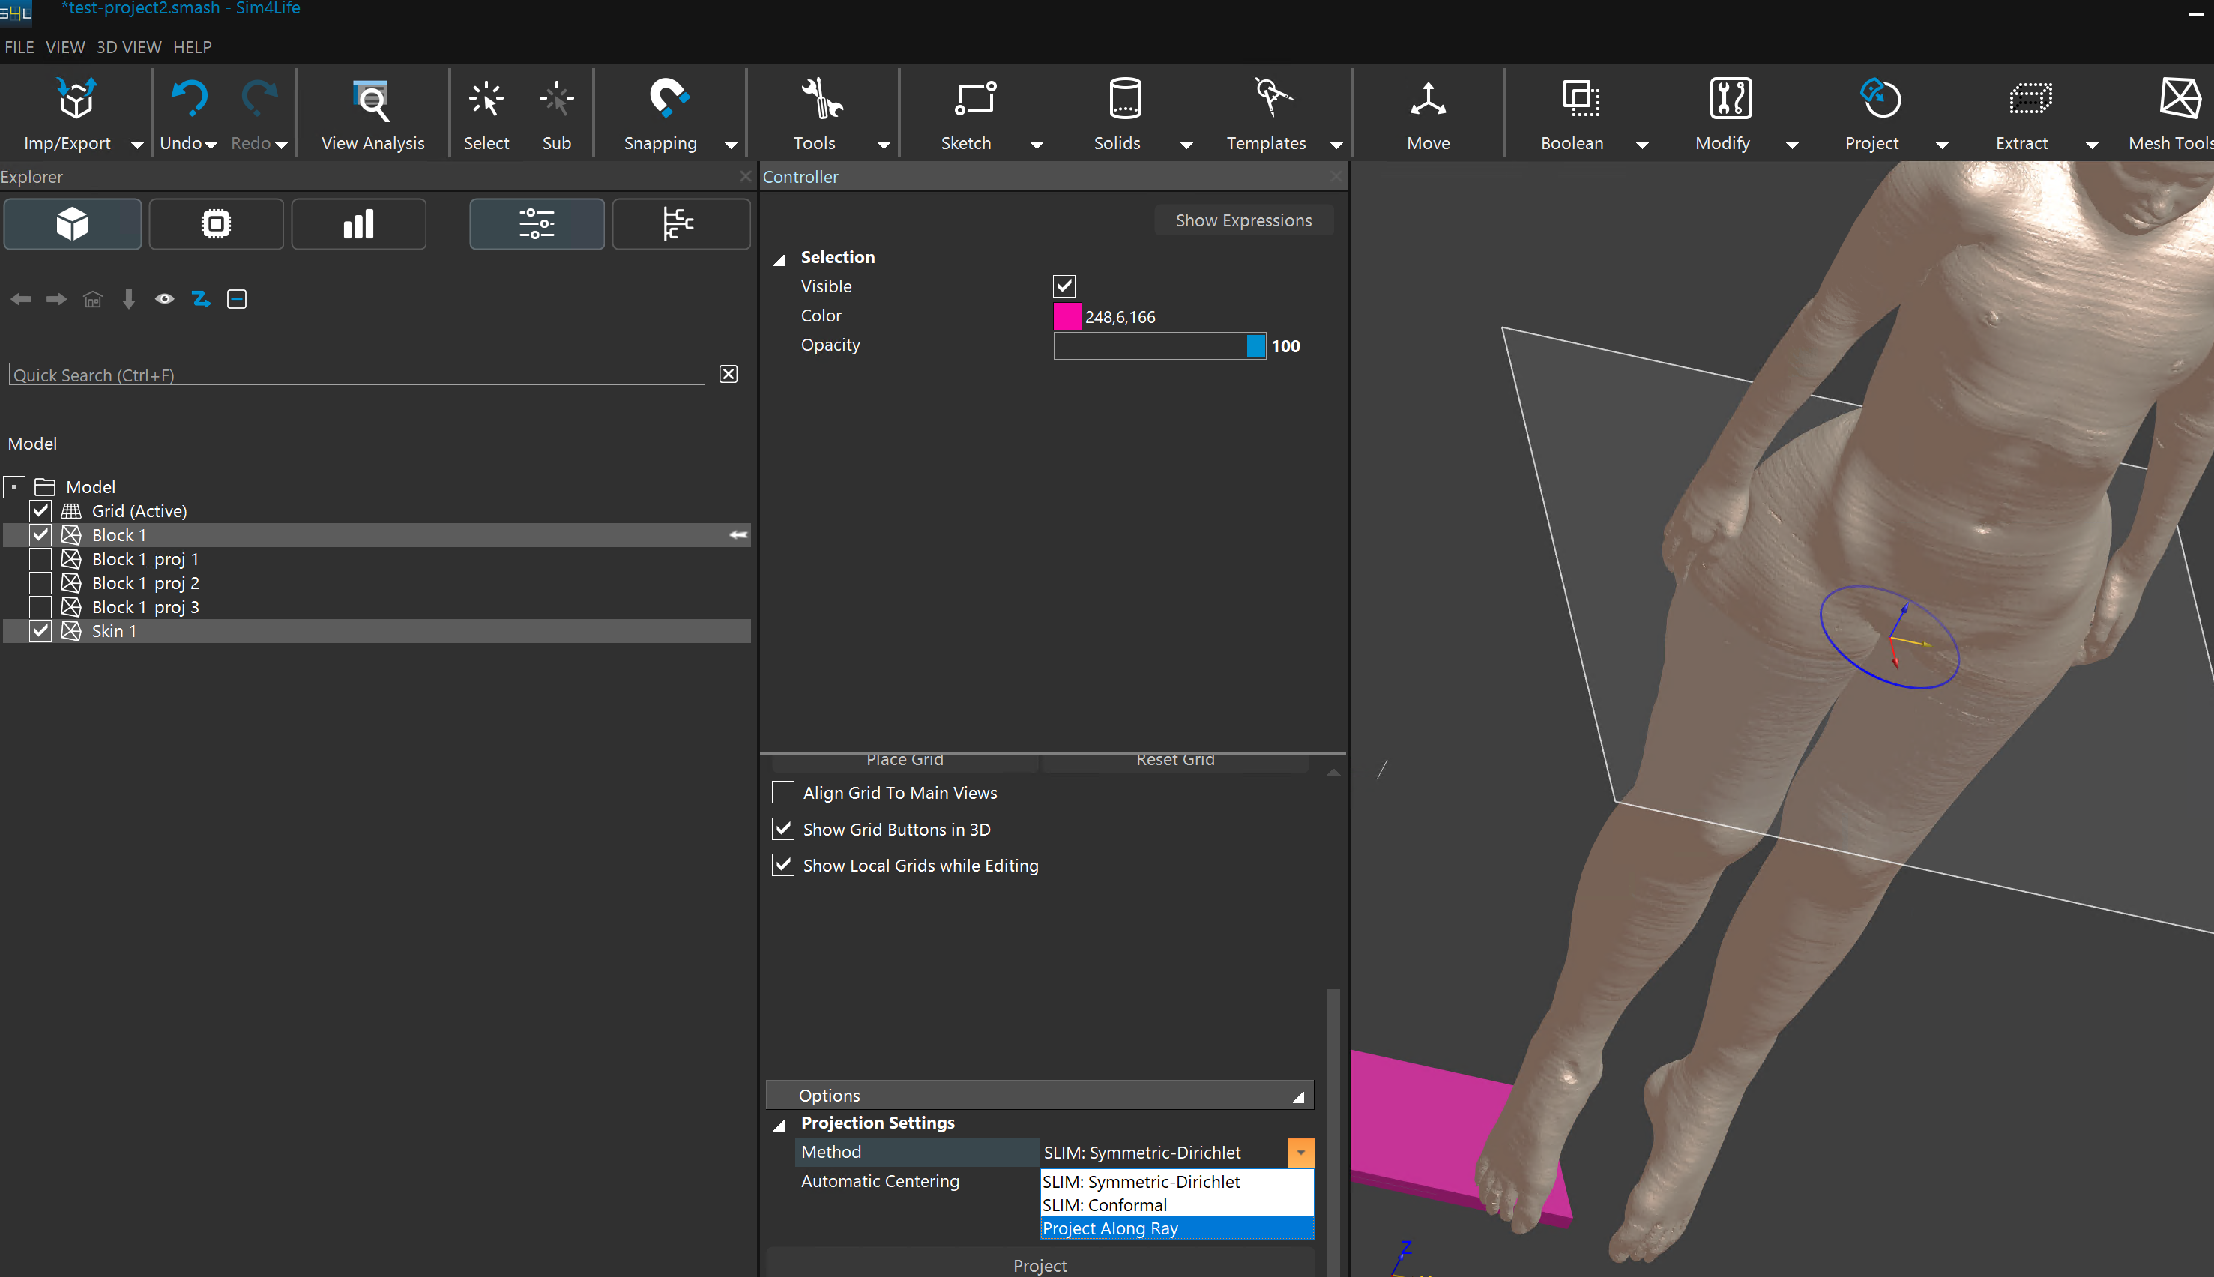
Task: Open the FILE menu
Action: point(19,47)
